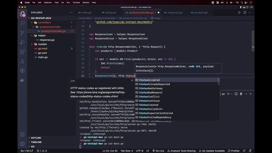The height and width of the screenshot is (153, 272).
Task: Open errors and warnings status item
Action: [42, 151]
